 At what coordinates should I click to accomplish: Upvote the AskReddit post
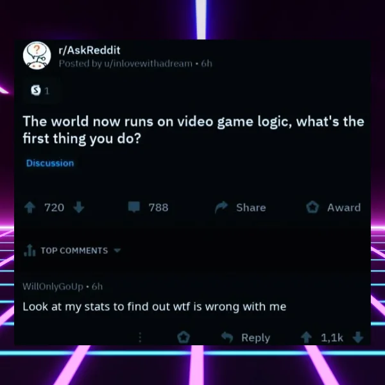click(x=30, y=207)
